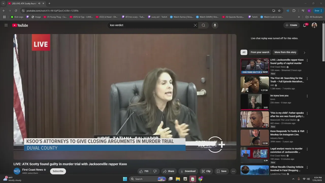Subscribe to First Coast News

pyautogui.click(x=58, y=171)
